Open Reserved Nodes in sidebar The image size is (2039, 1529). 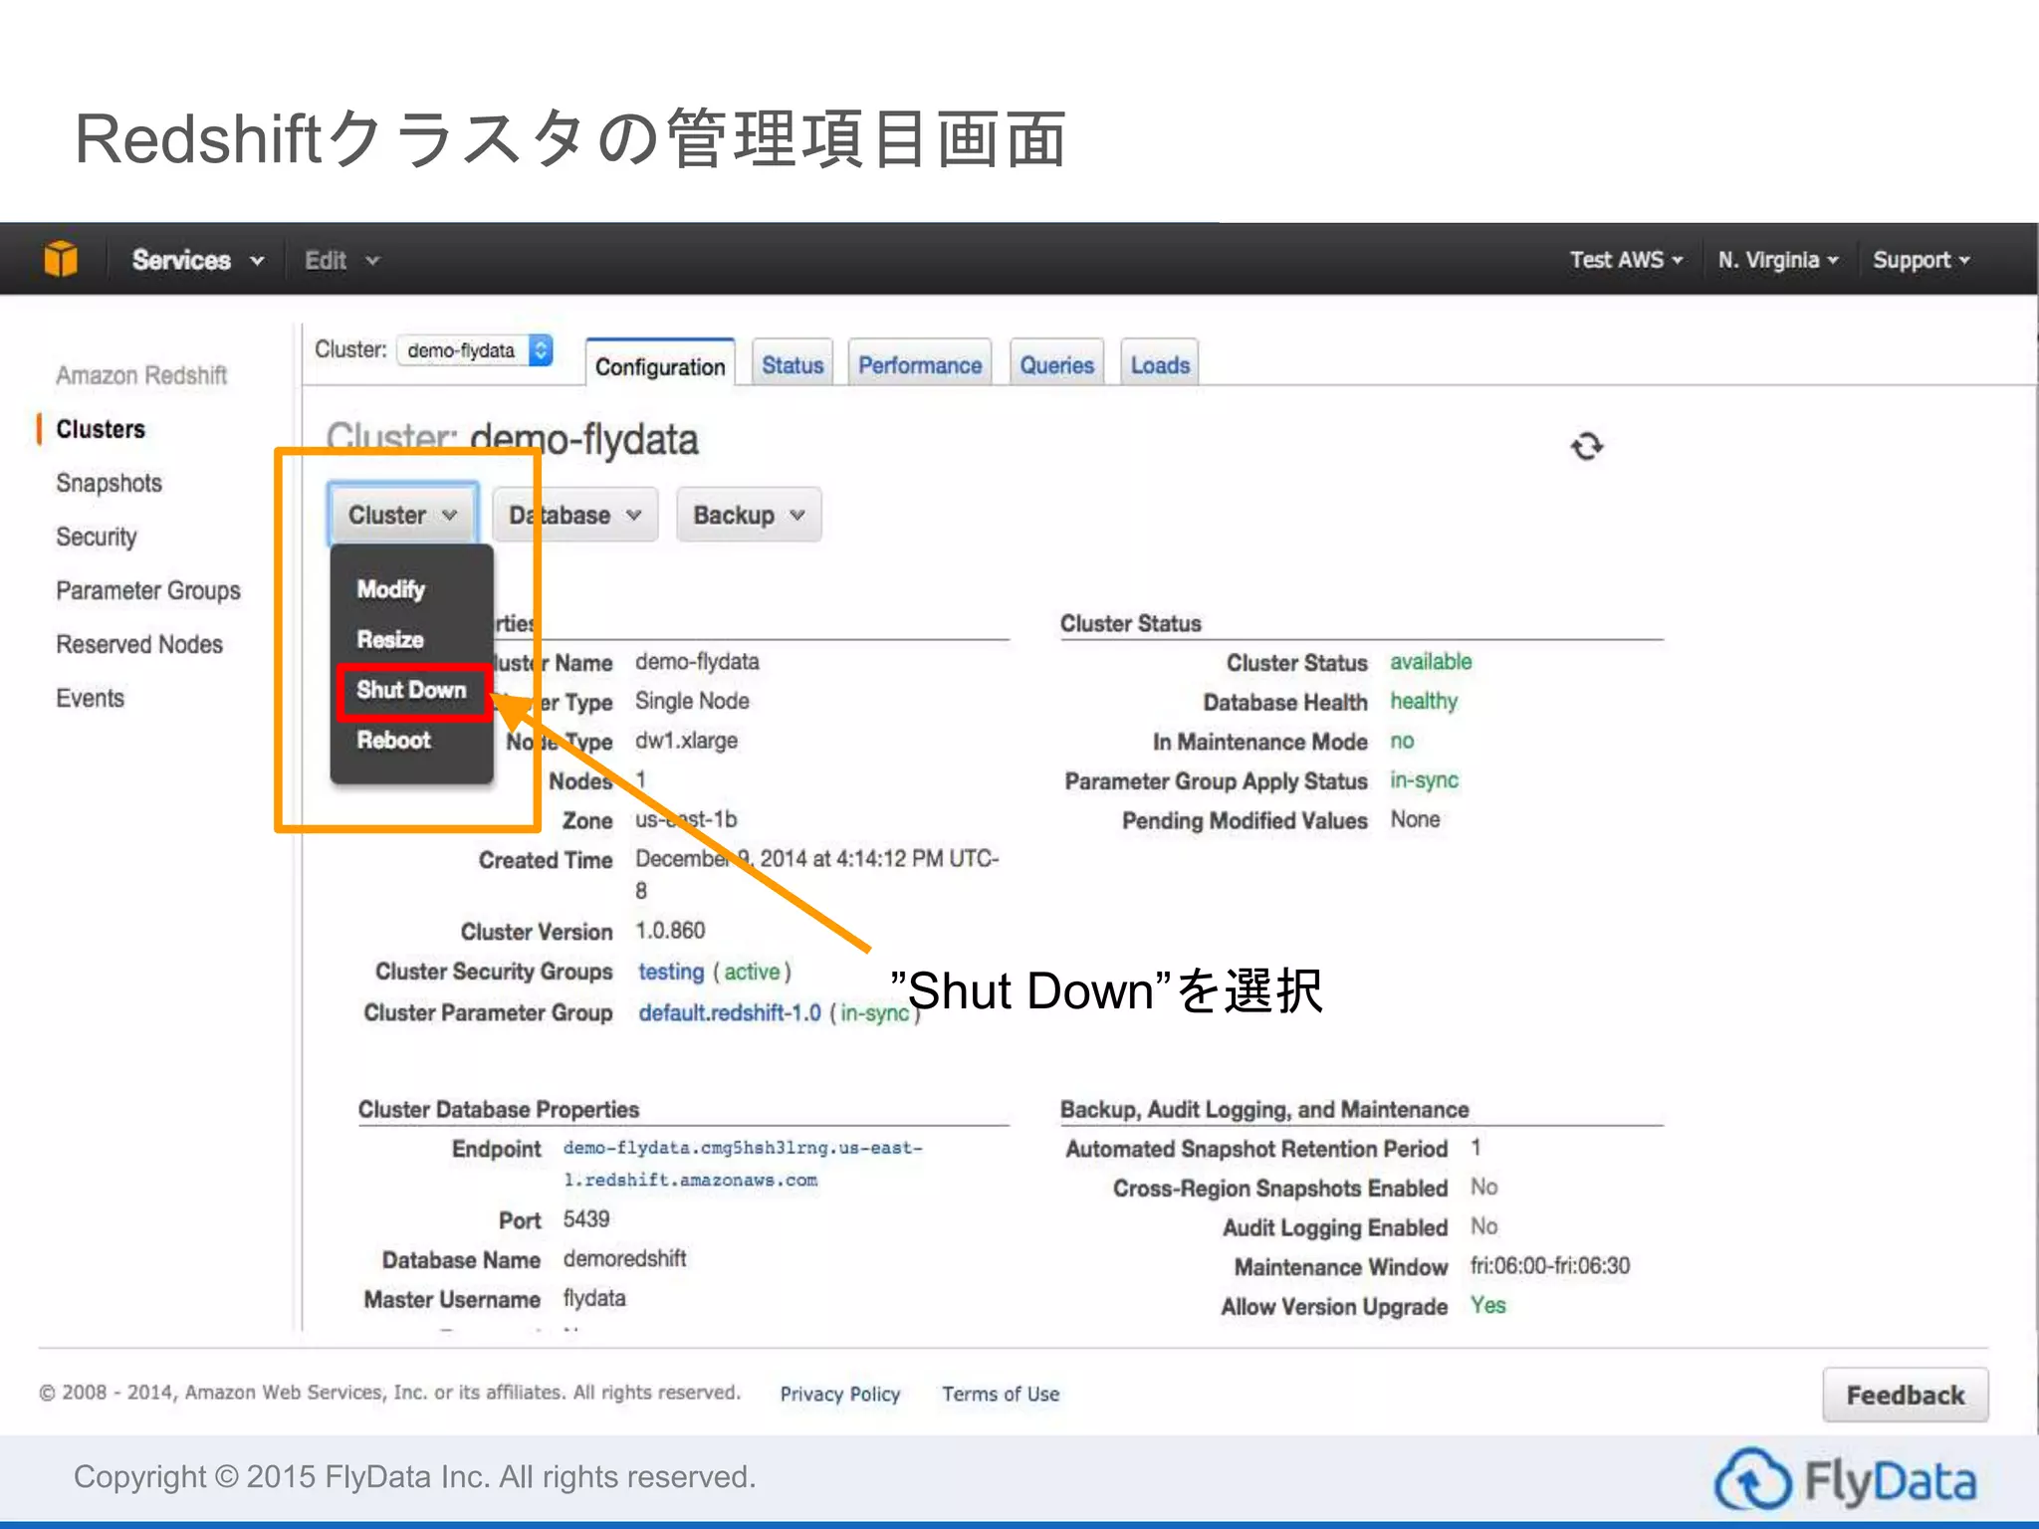pos(139,644)
